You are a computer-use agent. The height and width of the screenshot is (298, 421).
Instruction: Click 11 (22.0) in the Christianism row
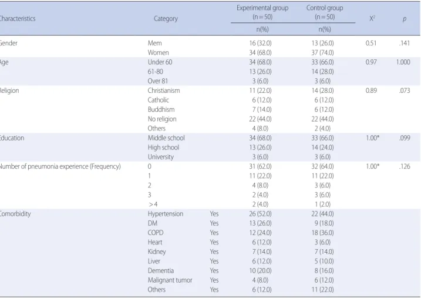point(260,91)
